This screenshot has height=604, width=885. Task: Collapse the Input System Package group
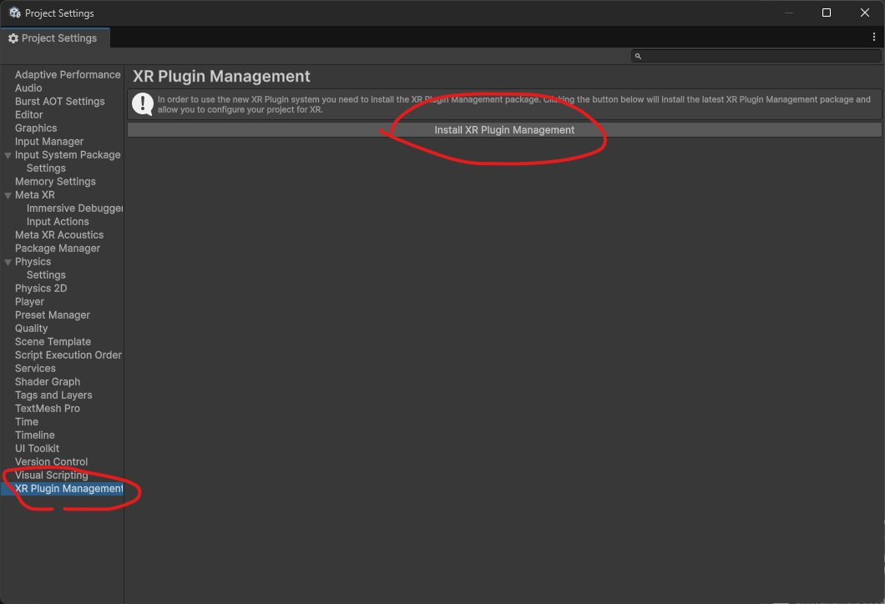coord(8,155)
